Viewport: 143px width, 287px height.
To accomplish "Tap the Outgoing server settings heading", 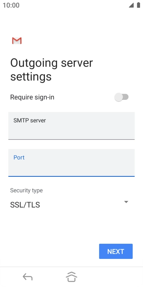I will [x=52, y=70].
